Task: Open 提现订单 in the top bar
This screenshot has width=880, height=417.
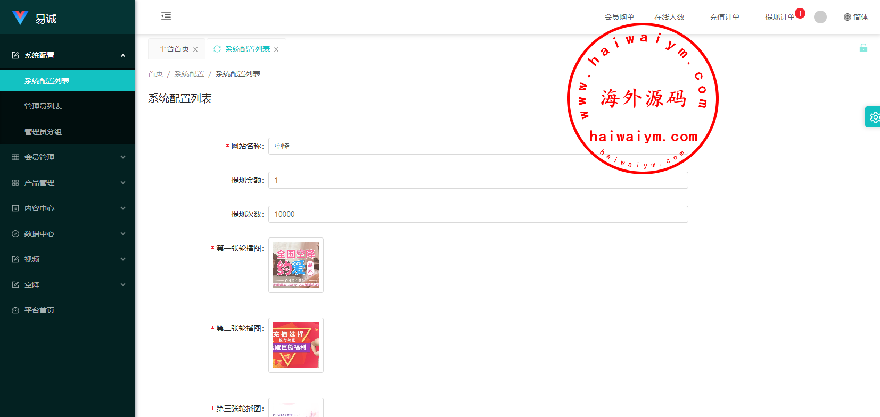Action: tap(779, 17)
